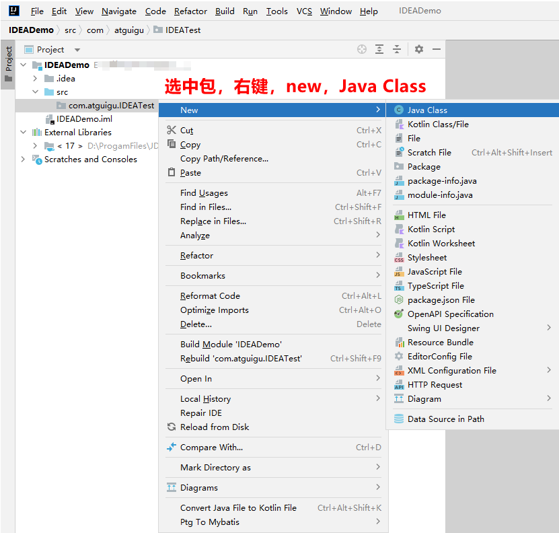Click the JavaScript File icon

tap(399, 271)
